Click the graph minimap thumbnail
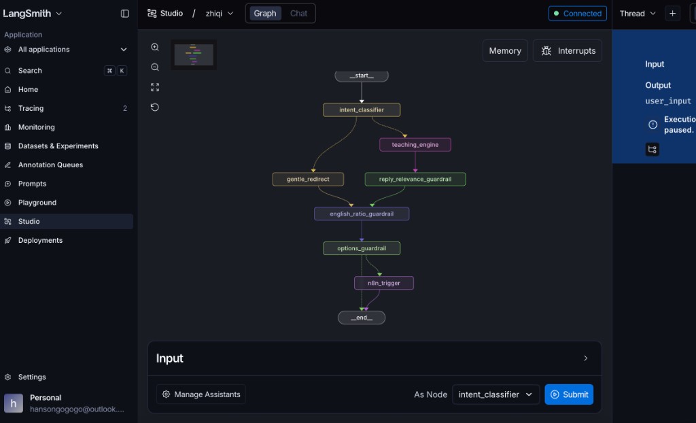696x423 pixels. tap(194, 54)
